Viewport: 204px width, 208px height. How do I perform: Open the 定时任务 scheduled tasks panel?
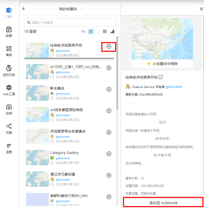(9, 71)
